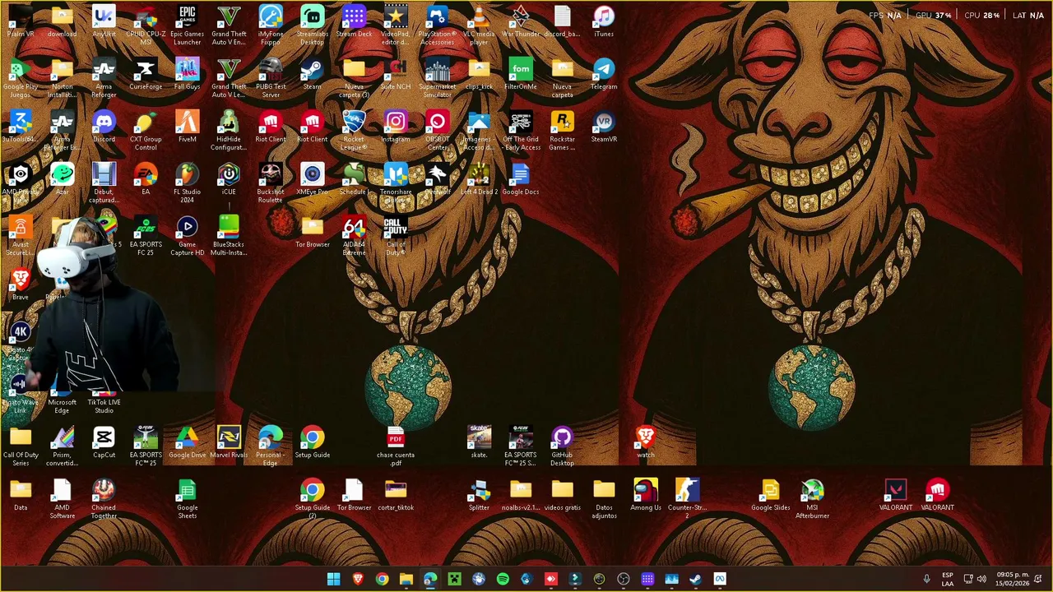Select Supermarket Simulator icon
This screenshot has height=592, width=1053.
[438, 77]
